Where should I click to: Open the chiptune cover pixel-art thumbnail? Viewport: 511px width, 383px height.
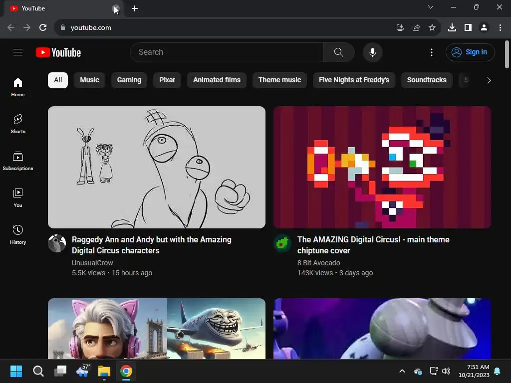click(382, 167)
